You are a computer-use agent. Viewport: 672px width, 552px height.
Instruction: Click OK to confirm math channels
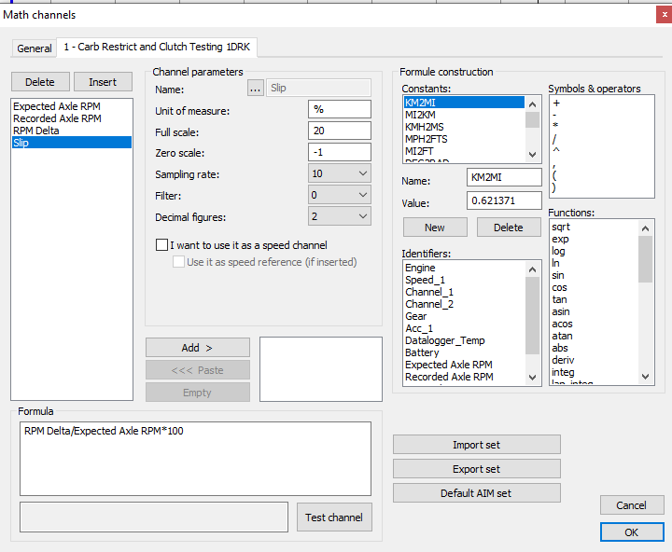(632, 532)
